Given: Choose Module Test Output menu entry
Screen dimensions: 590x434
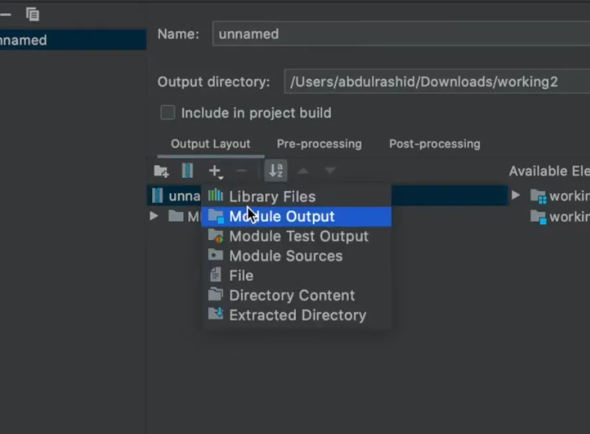Looking at the screenshot, I should pyautogui.click(x=296, y=236).
